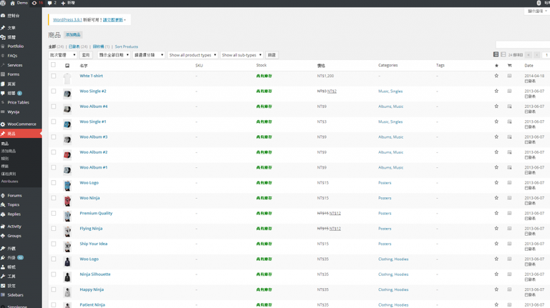The width and height of the screenshot is (550, 308).
Task: Click the Sort Products link
Action: pos(126,46)
